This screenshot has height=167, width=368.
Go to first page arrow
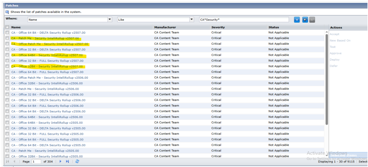[x=8, y=161]
